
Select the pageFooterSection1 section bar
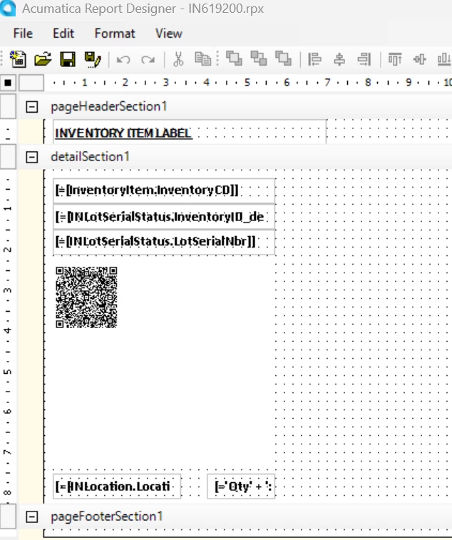point(235,516)
